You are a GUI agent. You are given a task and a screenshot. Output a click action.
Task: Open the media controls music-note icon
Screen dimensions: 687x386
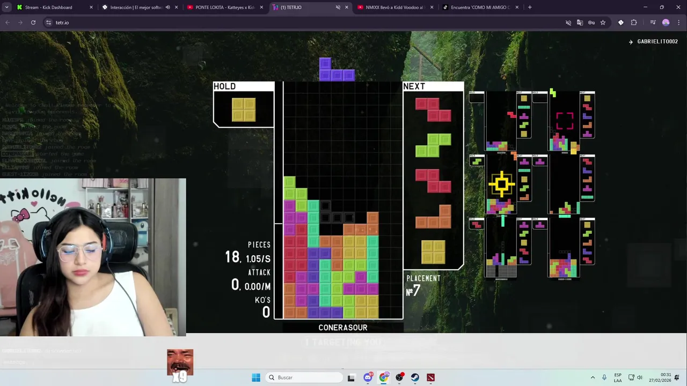[x=653, y=23]
